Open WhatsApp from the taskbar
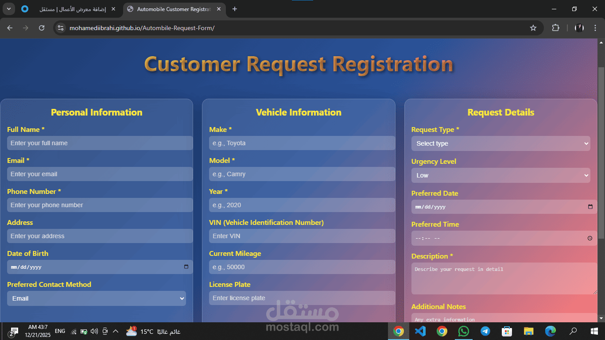 tap(463, 331)
